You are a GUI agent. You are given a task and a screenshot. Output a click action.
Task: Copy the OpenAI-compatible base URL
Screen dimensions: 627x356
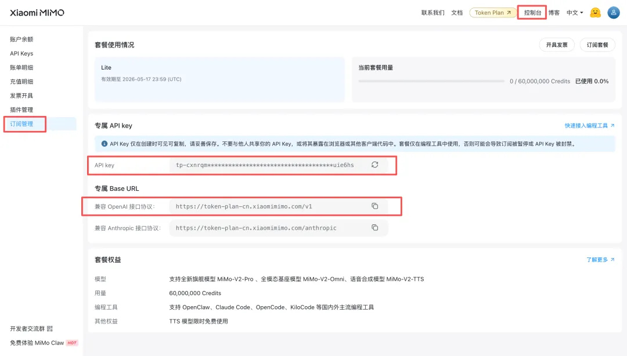pos(374,206)
